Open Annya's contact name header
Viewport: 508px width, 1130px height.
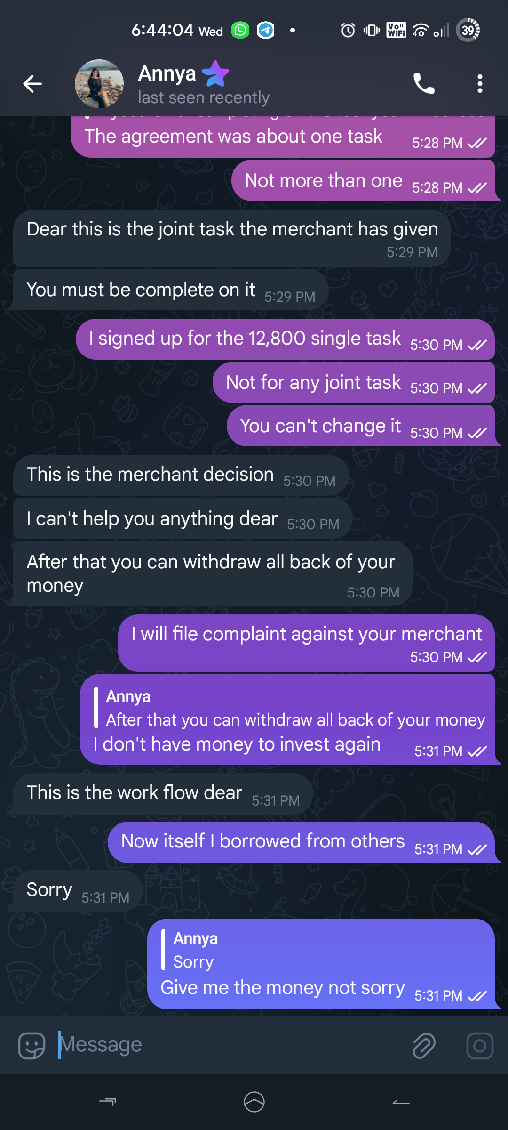[167, 74]
